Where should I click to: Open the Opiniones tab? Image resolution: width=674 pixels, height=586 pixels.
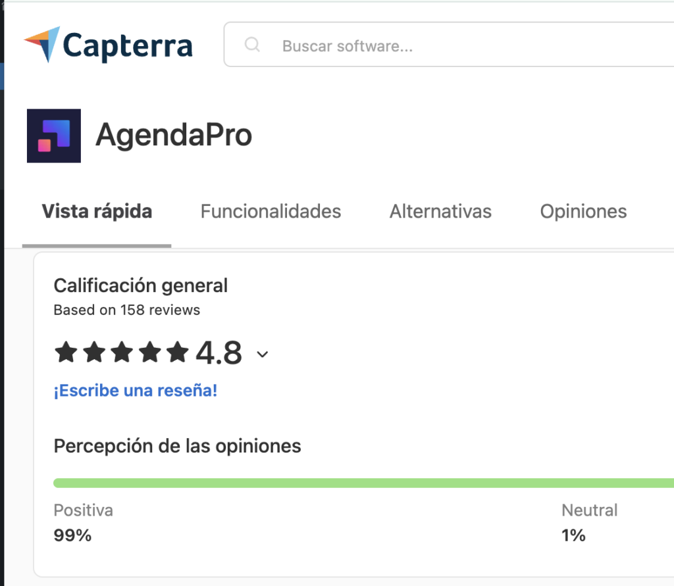583,211
